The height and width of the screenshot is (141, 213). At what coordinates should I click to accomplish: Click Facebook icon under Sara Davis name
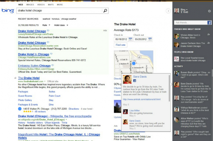134,81
